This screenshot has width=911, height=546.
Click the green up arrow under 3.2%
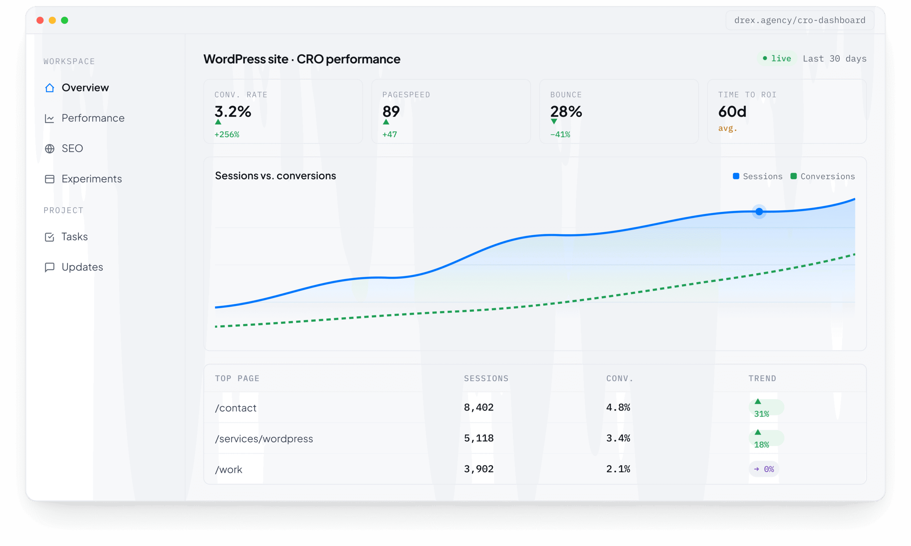pos(218,122)
